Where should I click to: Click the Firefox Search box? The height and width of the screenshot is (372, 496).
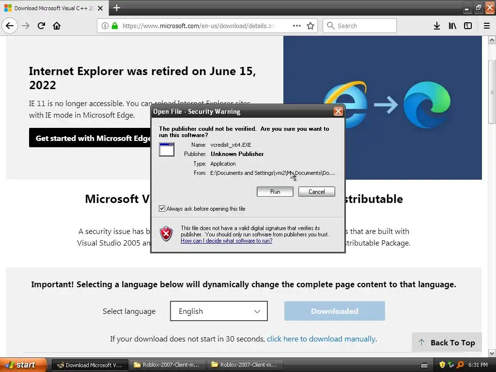point(359,26)
